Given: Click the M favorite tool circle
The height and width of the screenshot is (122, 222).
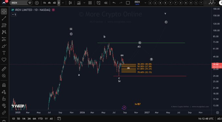Looking at the screenshot, I should click(186, 3).
